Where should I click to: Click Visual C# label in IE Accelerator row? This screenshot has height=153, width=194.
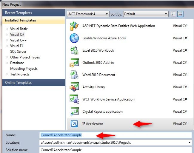pos(180,124)
